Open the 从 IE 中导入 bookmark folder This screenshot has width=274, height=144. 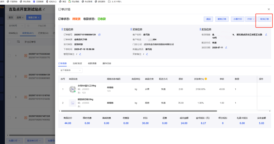point(115,2)
